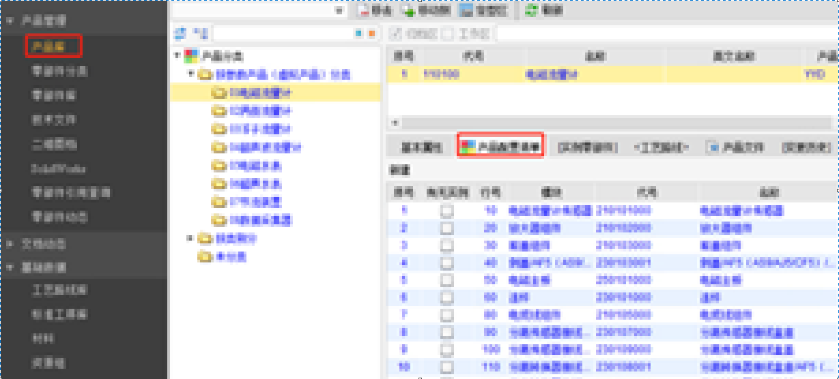Click folder icon of the 未分类 node
Image resolution: width=839 pixels, height=379 pixels.
point(205,257)
